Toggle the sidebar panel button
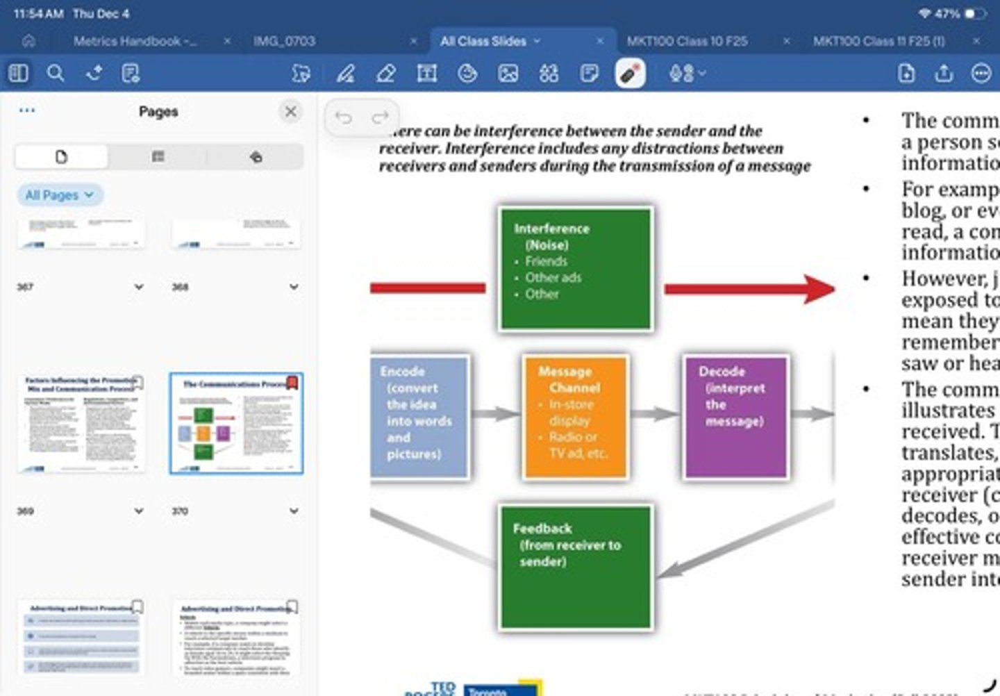Image resolution: width=1000 pixels, height=696 pixels. click(x=19, y=74)
